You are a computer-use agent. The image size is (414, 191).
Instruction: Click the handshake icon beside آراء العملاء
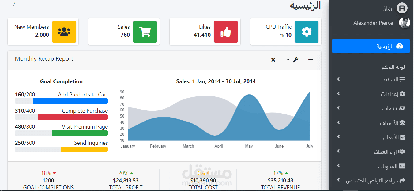[x=402, y=152]
